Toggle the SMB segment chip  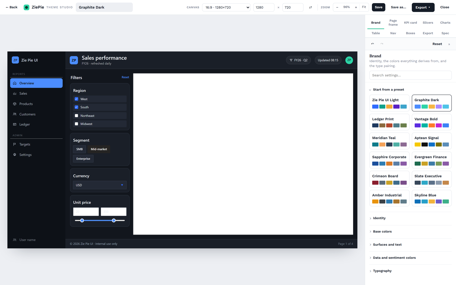(x=80, y=149)
